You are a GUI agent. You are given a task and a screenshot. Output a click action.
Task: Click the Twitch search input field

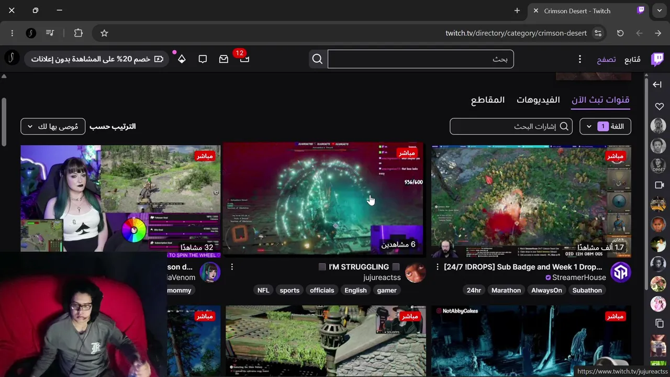[x=421, y=59]
